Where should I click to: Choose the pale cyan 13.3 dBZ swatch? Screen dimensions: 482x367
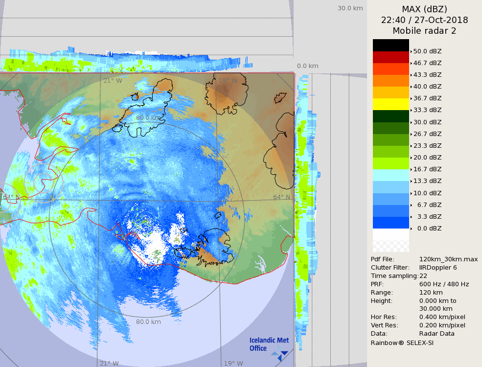pyautogui.click(x=390, y=175)
